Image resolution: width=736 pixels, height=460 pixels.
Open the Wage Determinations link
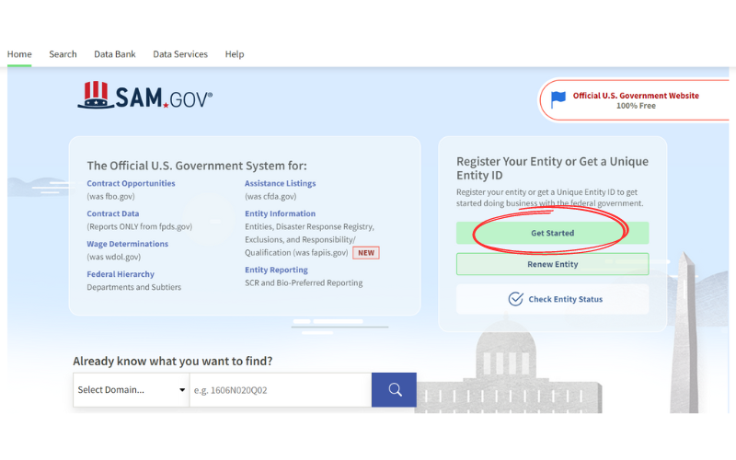point(127,244)
